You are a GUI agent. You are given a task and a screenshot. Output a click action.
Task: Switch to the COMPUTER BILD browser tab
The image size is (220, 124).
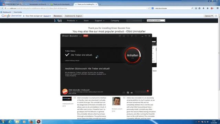point(13,4)
